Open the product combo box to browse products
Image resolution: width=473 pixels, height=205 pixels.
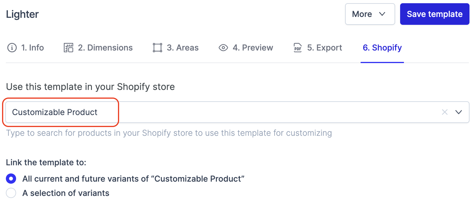pyautogui.click(x=234, y=112)
